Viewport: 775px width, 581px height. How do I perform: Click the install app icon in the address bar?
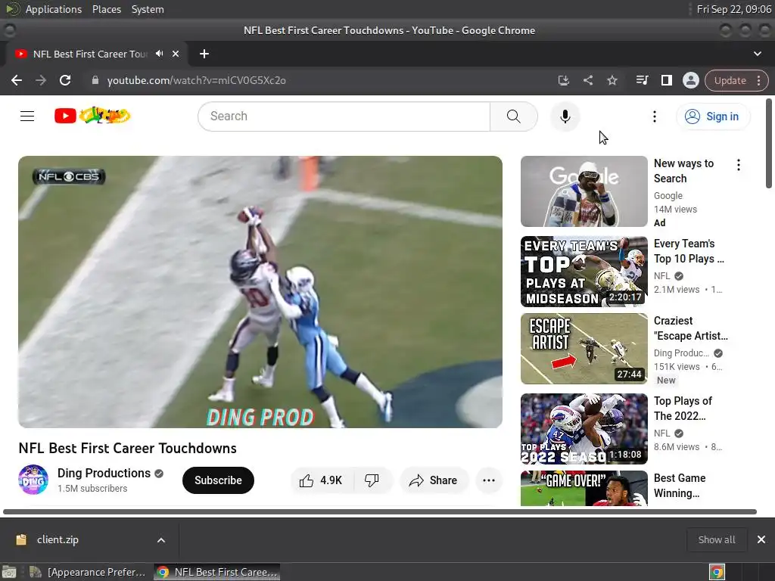pyautogui.click(x=563, y=80)
